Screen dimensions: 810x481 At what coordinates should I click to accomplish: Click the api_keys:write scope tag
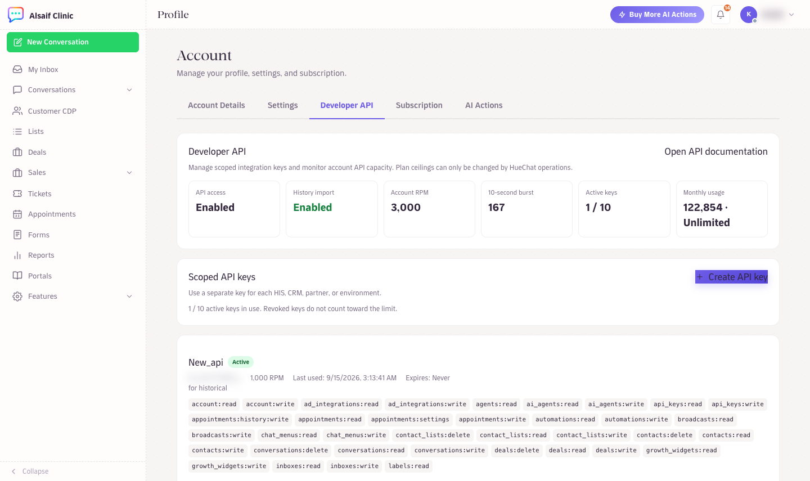coord(737,404)
